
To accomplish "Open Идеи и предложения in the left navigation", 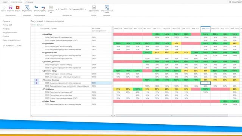I will coord(12,40).
